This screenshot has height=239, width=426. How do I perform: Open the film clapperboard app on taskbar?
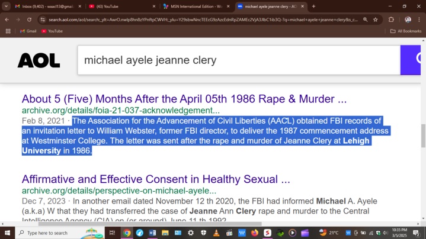[229, 232]
